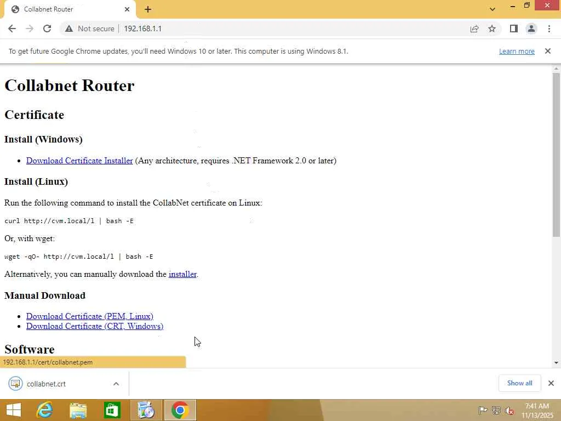Click the page scrollbar thumb
This screenshot has height=421, width=561.
coord(556,155)
